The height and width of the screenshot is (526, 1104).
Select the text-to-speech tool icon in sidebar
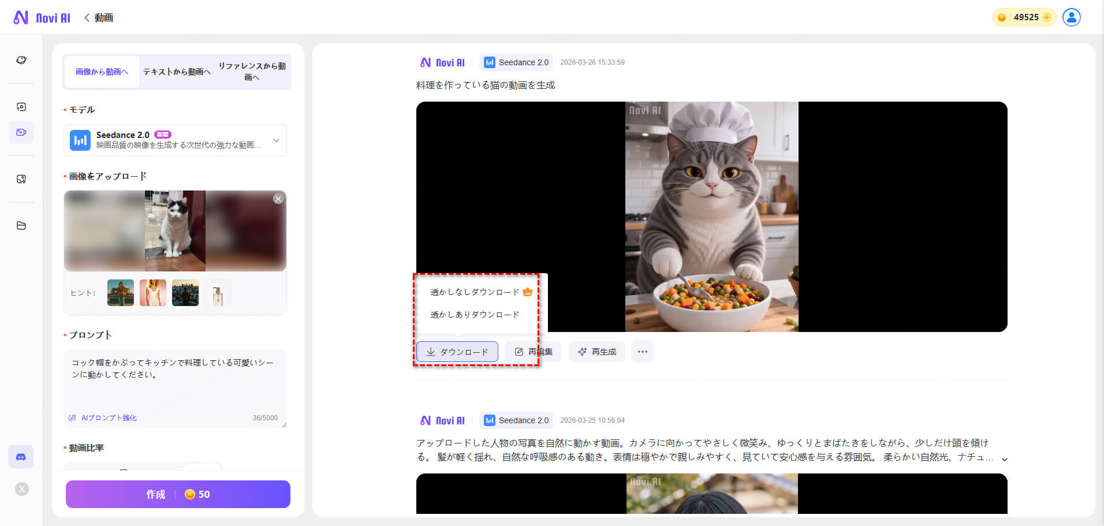point(21,107)
